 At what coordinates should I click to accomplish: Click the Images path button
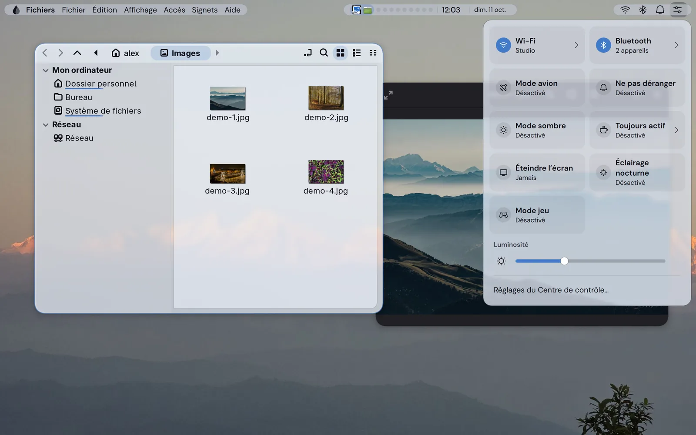pyautogui.click(x=181, y=53)
